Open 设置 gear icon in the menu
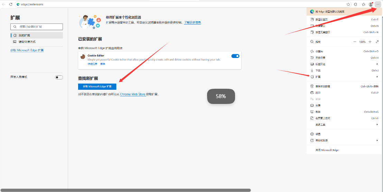 tap(312, 134)
